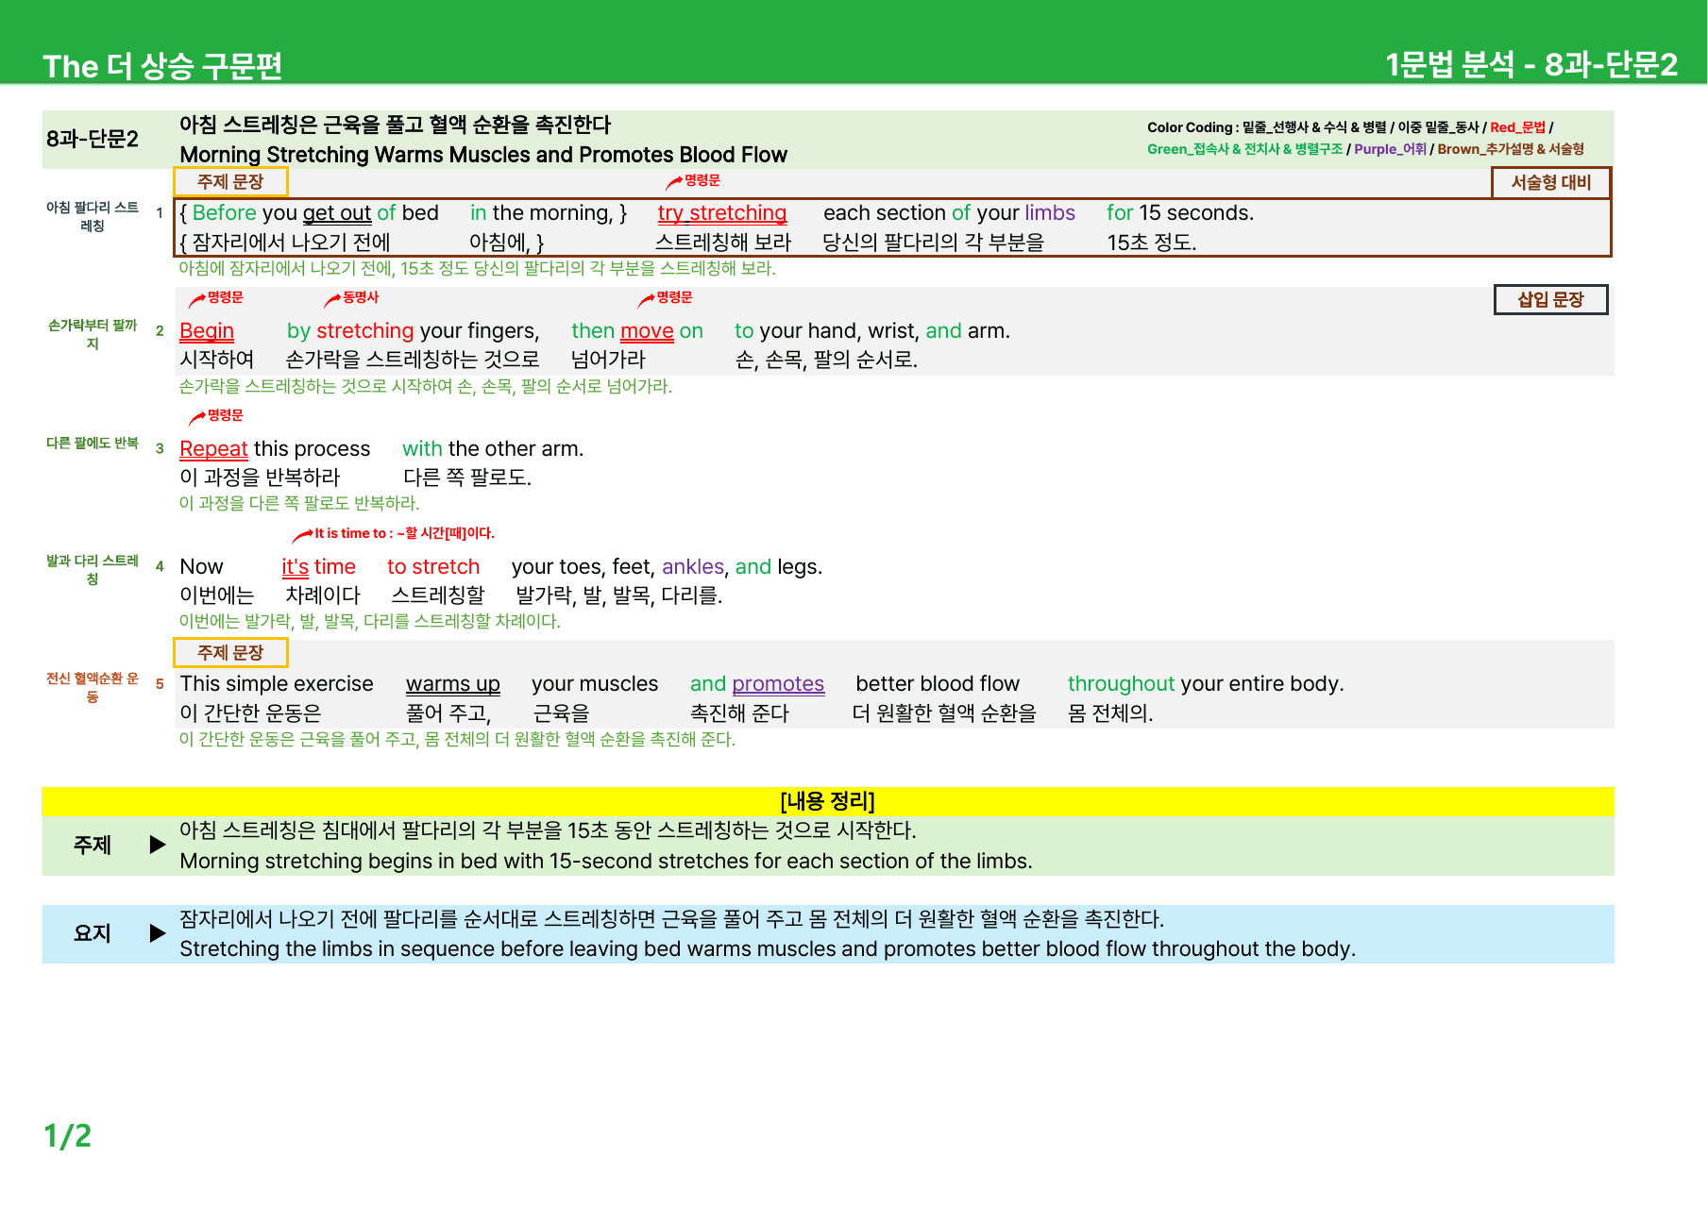
Task: Click the underlined word 'Repeat'
Action: [213, 449]
